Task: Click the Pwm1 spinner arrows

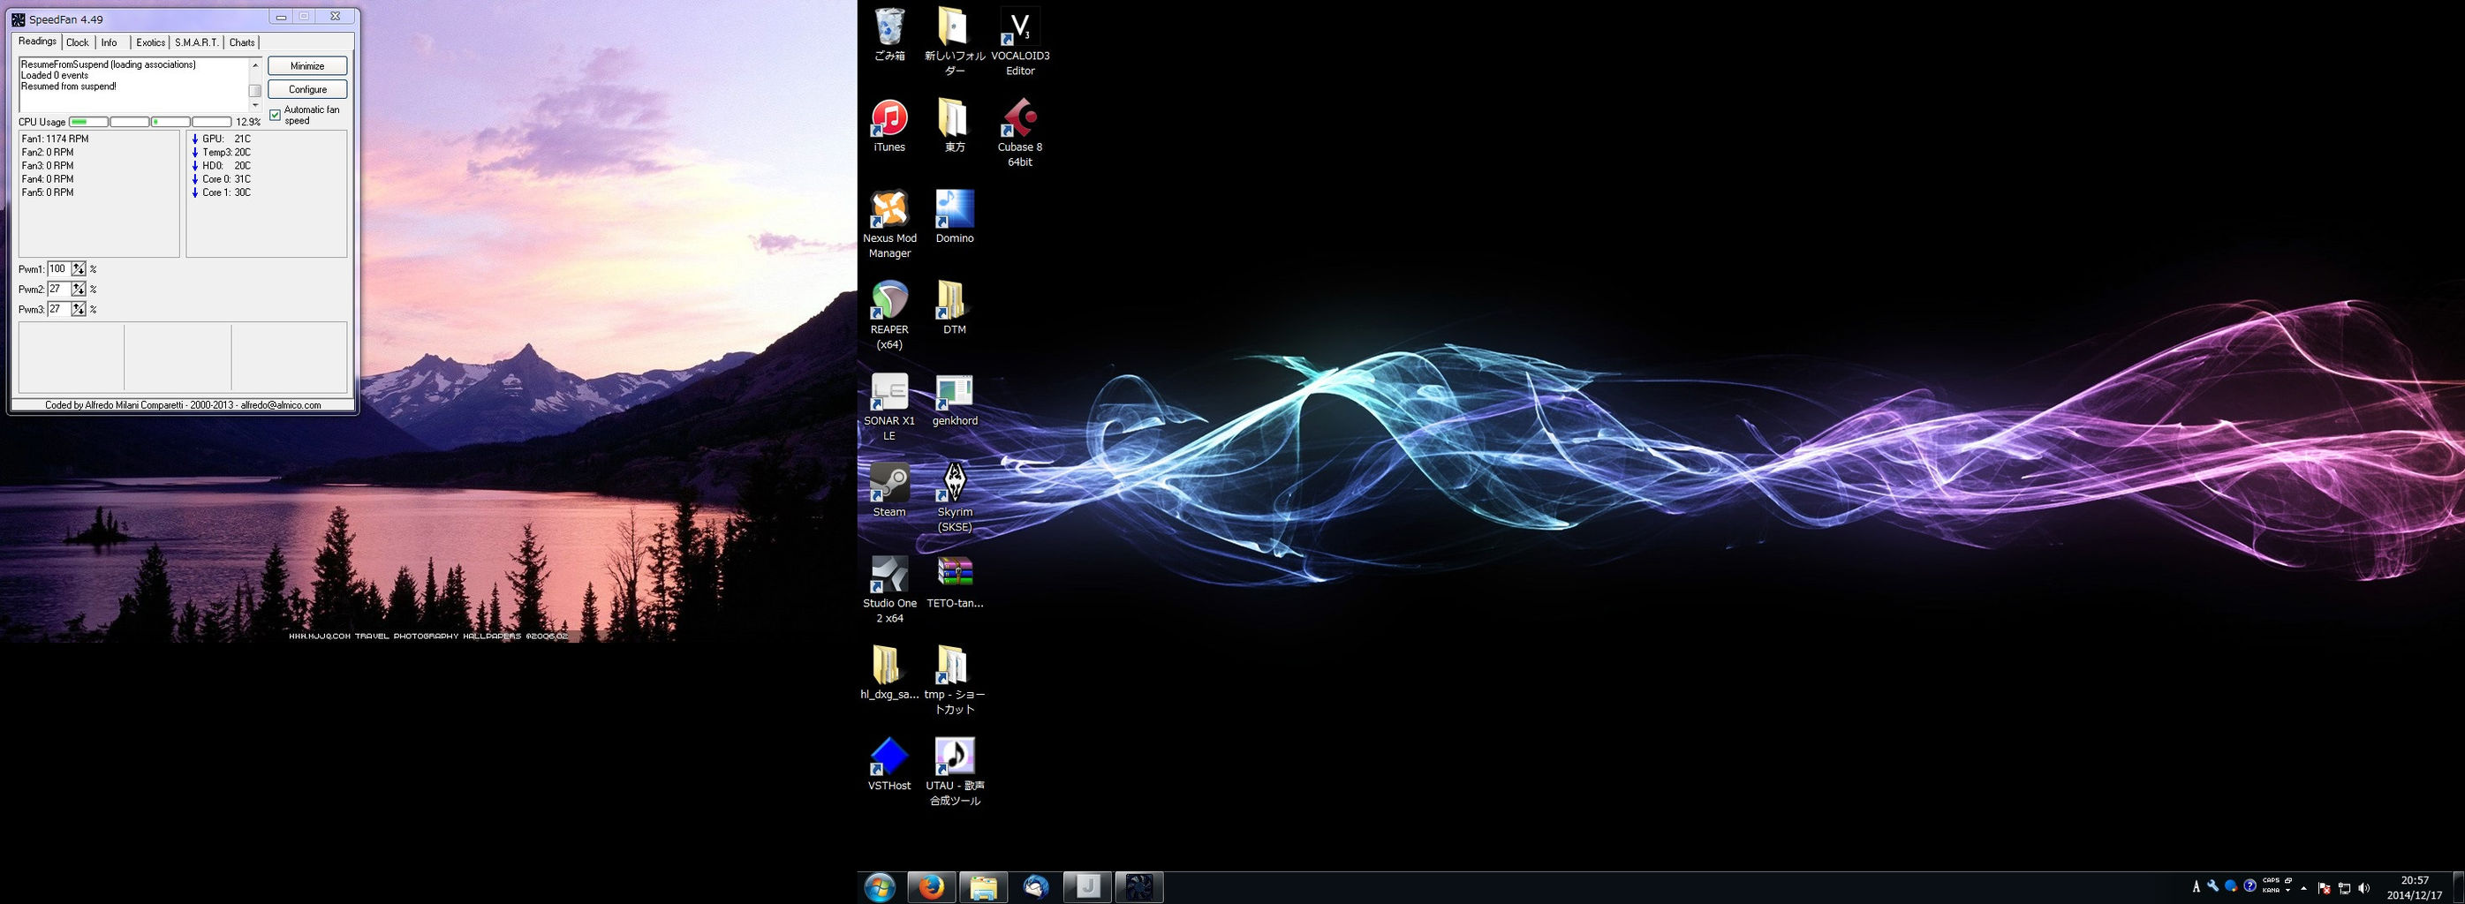Action: [79, 270]
